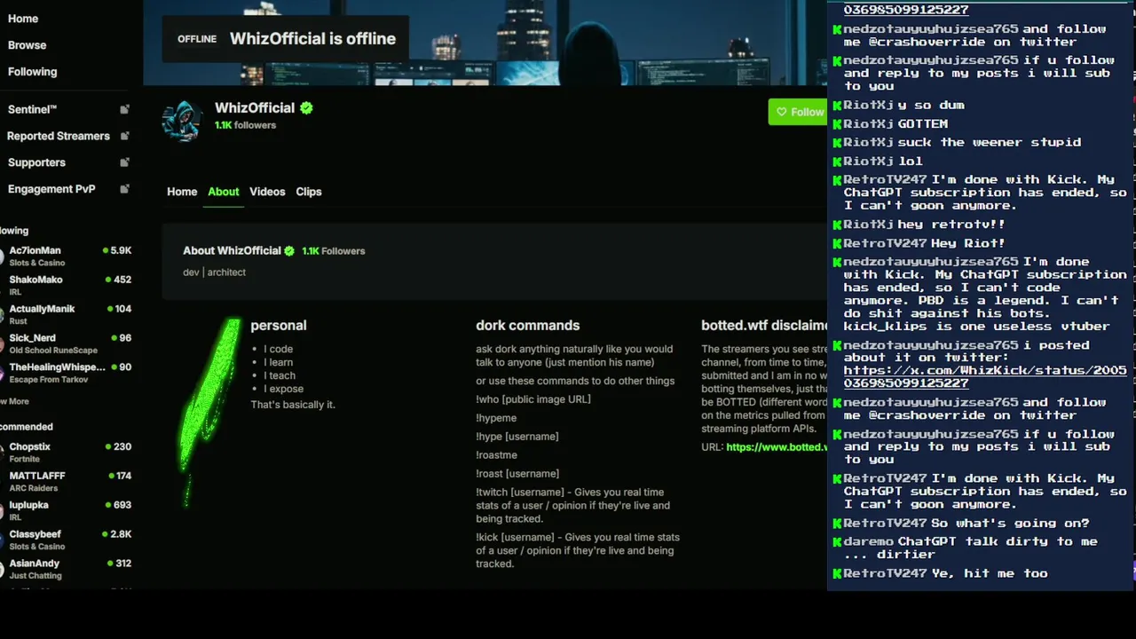Viewport: 1136px width, 639px height.
Task: Open Sick_Nerd Old School RuneScape stream
Action: [67, 343]
